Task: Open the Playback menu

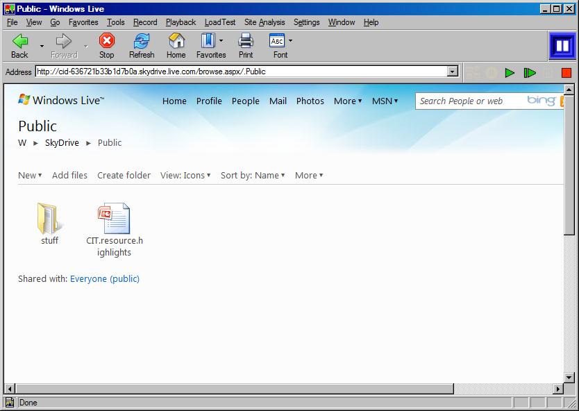Action: pyautogui.click(x=181, y=22)
